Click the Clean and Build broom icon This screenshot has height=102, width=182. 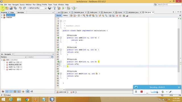tap(59, 8)
